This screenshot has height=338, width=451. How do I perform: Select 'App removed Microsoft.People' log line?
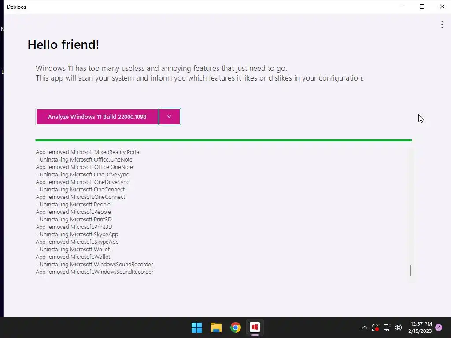click(74, 212)
